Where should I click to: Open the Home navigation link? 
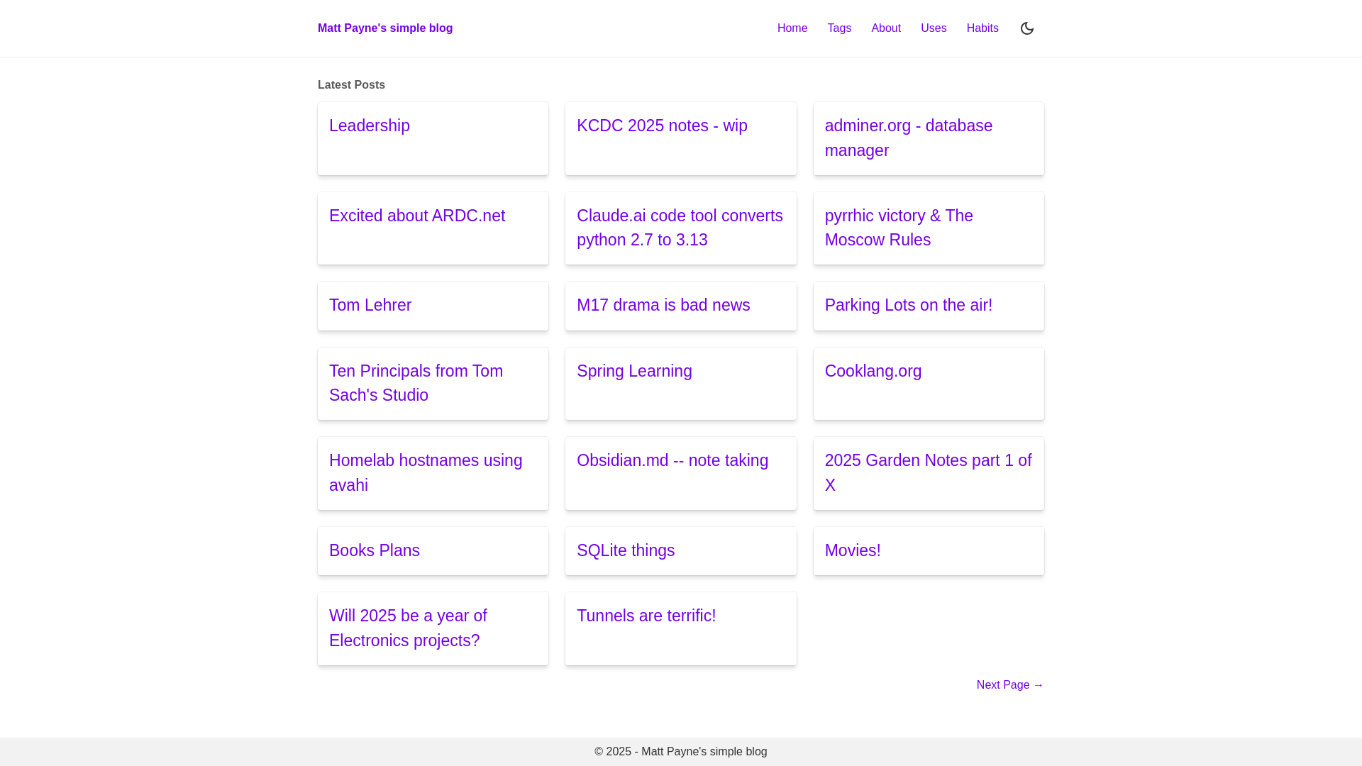tap(792, 28)
